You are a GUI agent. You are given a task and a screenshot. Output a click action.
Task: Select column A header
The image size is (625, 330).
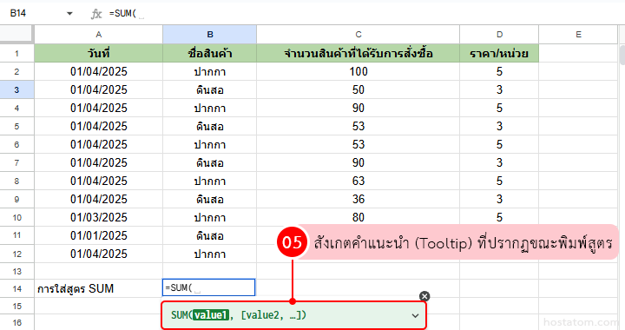tap(98, 34)
